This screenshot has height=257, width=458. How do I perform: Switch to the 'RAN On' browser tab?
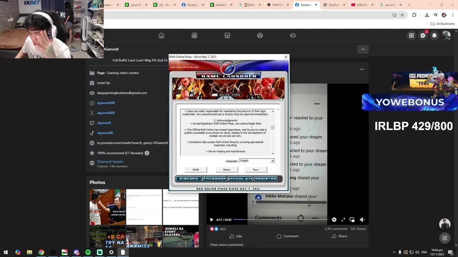(278, 5)
